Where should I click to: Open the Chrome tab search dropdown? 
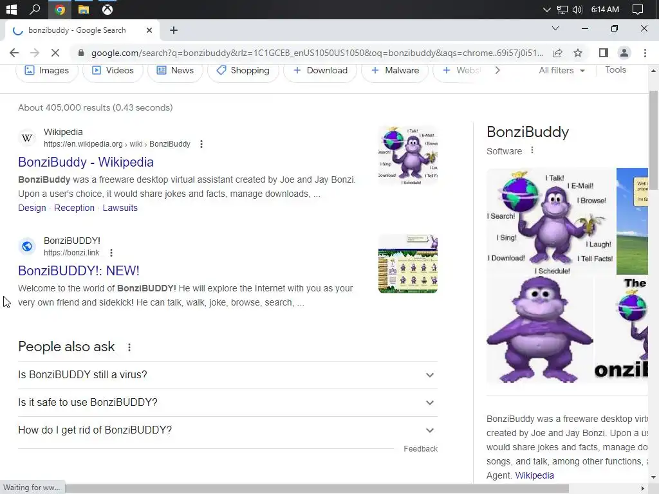[555, 28]
